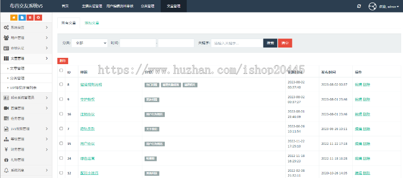
Task: Expand 直播管理 with its chevron
Action: pos(47,108)
